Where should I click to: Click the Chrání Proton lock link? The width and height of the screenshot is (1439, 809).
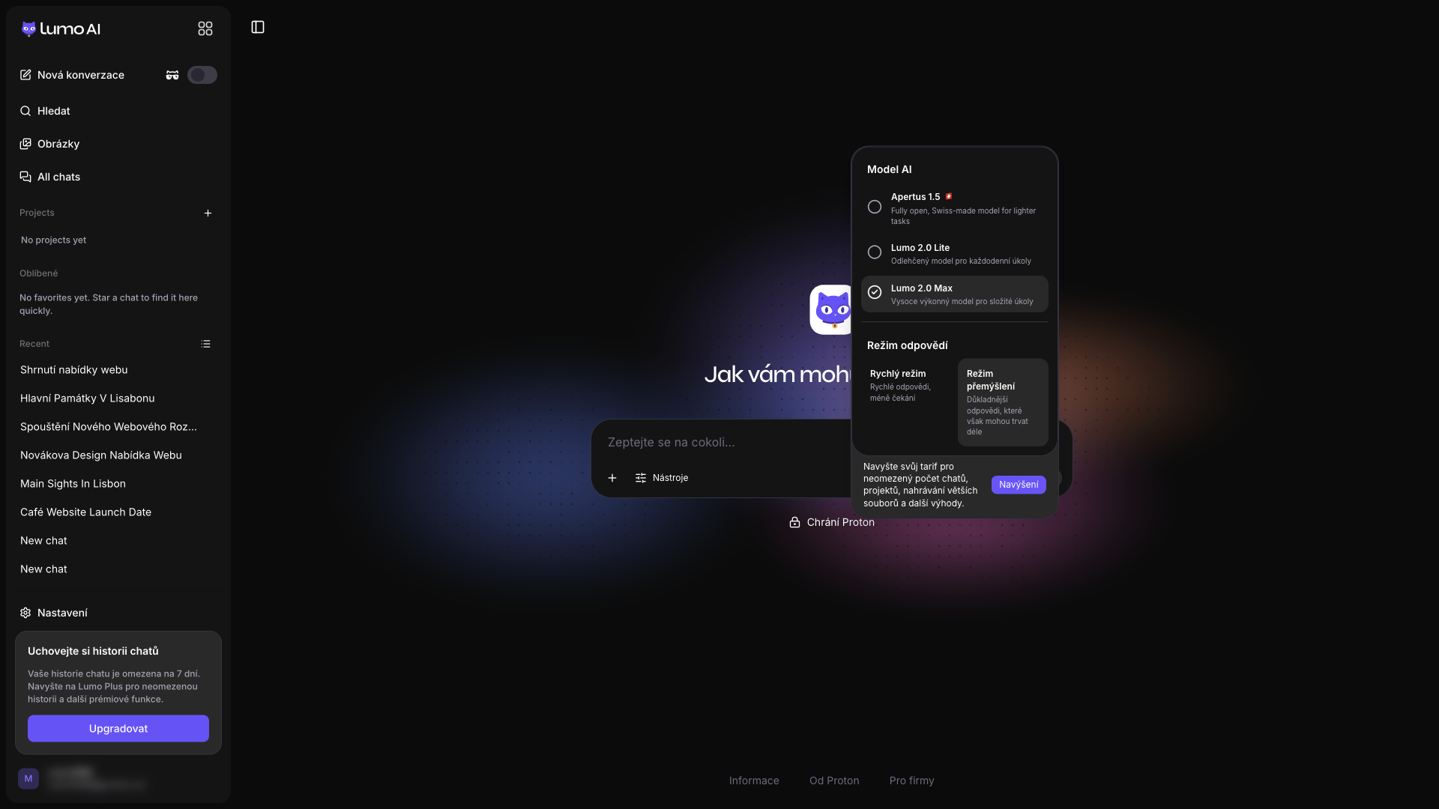[x=832, y=522]
